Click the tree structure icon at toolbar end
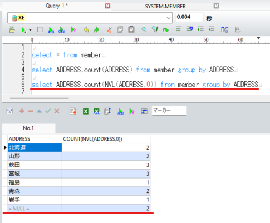Screen dimensions: 270x223 click(x=238, y=29)
